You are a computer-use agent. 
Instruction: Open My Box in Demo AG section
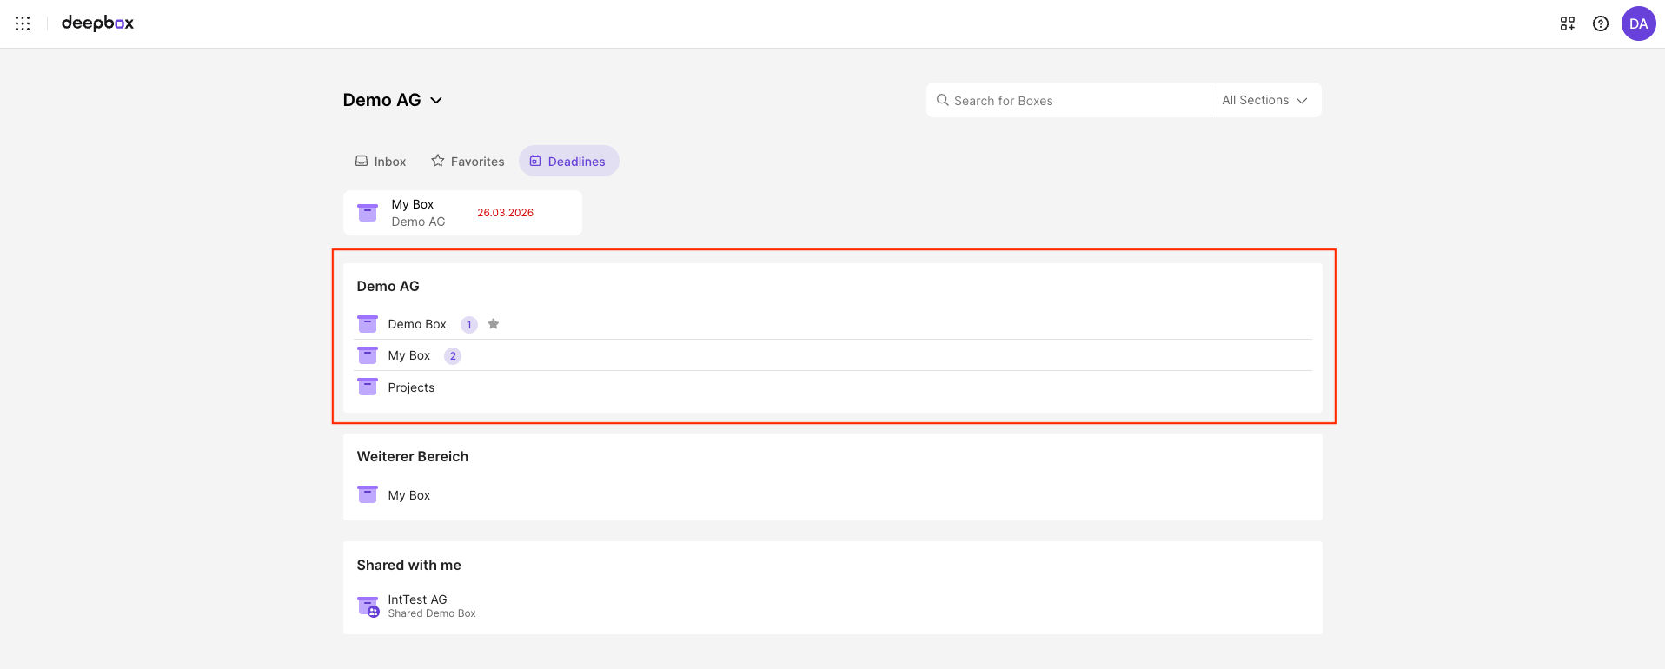pos(409,355)
